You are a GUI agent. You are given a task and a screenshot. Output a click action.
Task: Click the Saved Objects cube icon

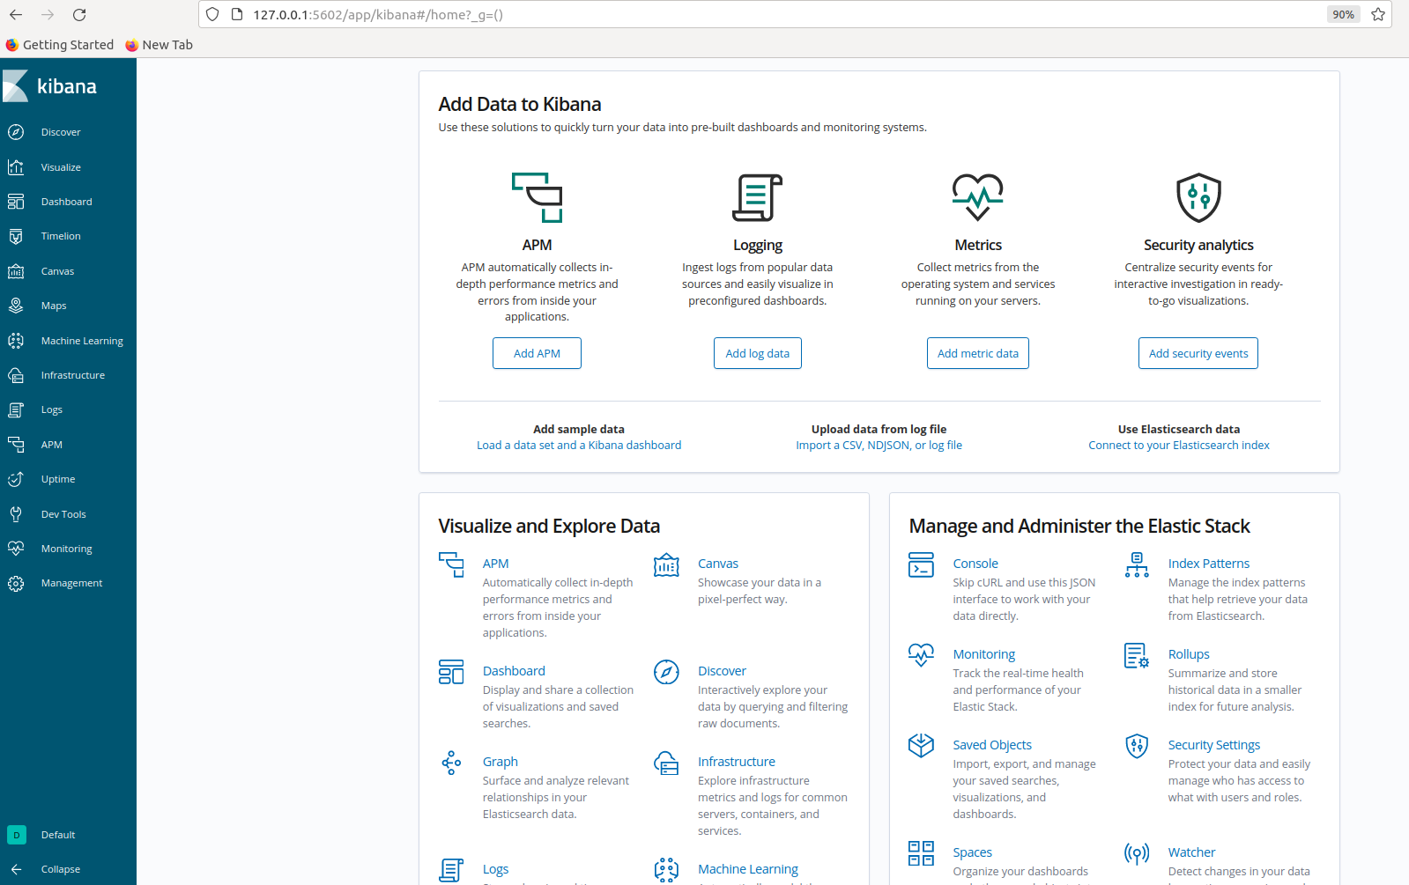coord(921,746)
